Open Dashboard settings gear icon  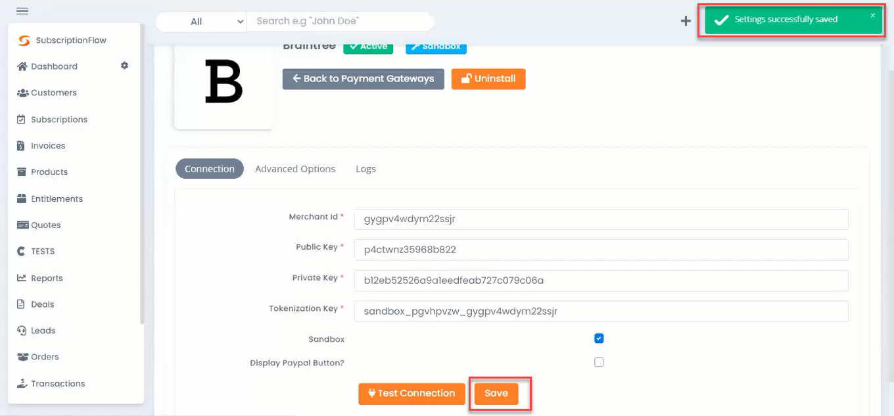point(124,66)
